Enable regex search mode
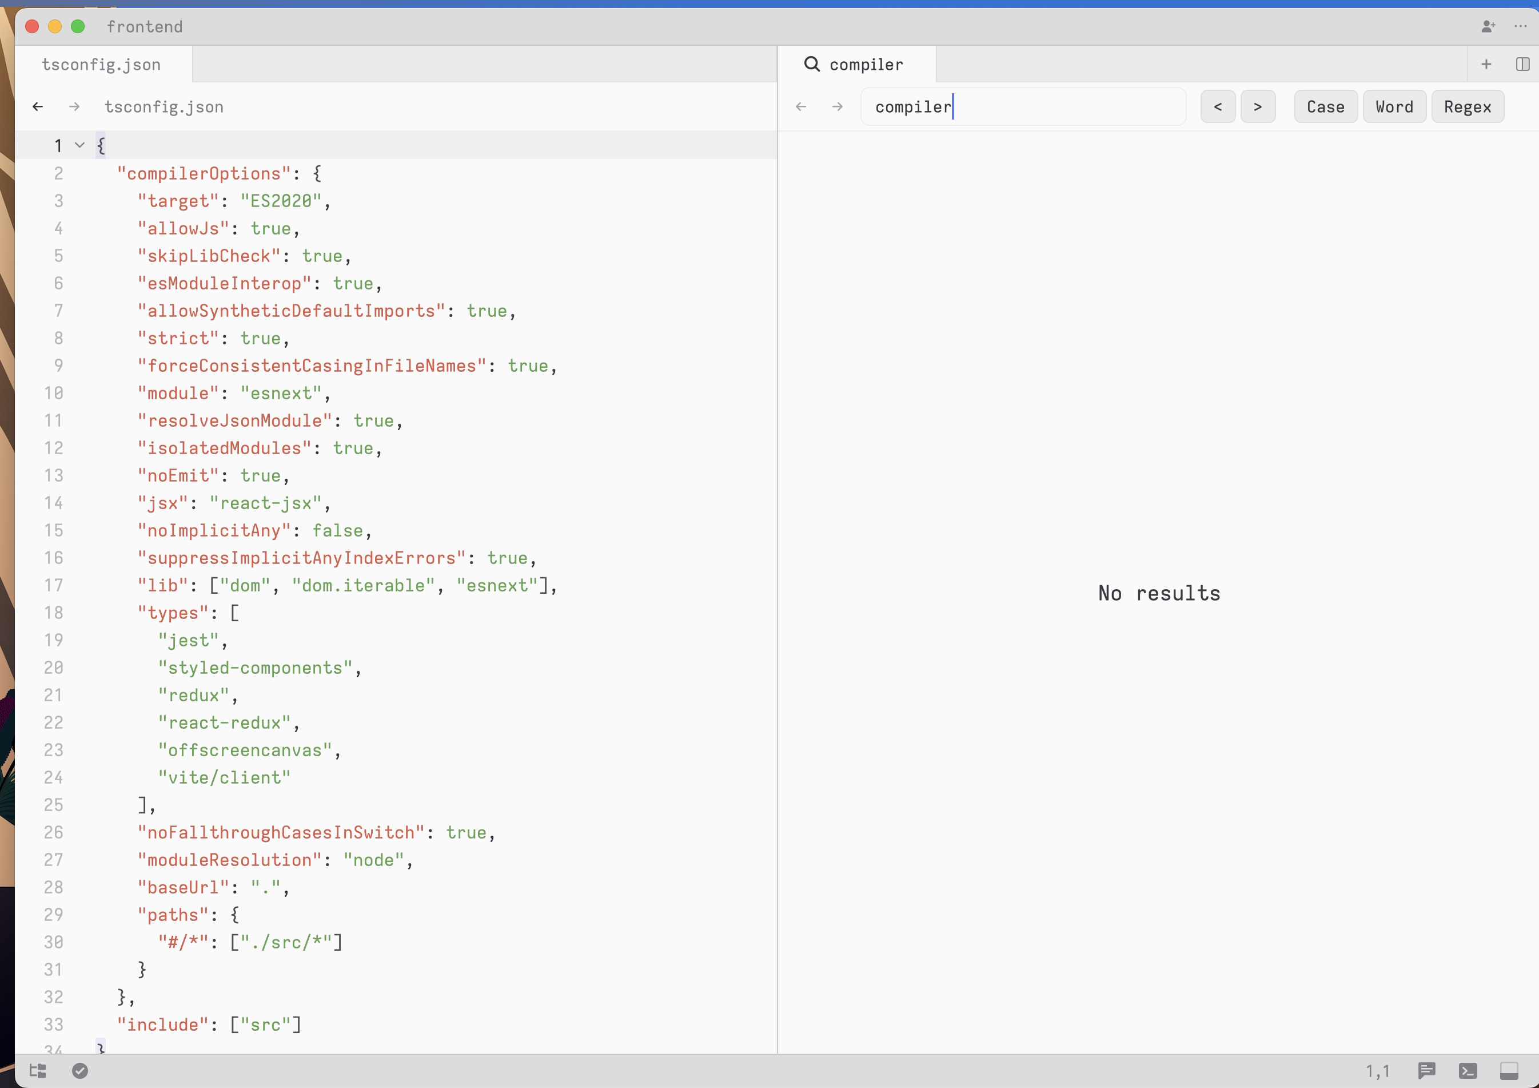The width and height of the screenshot is (1539, 1088). click(1468, 106)
